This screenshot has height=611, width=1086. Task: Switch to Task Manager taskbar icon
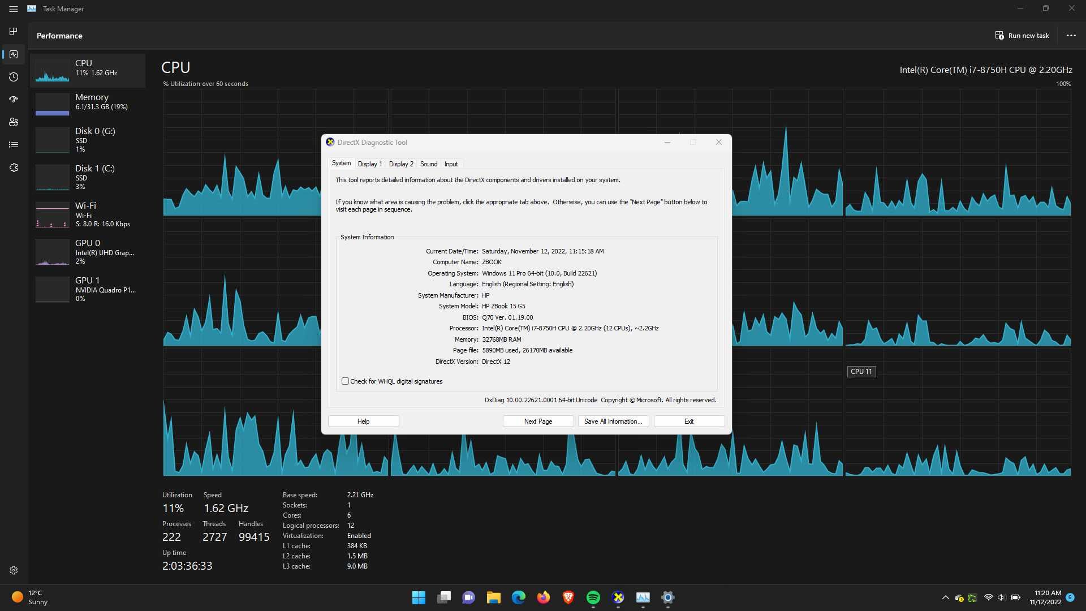(643, 597)
